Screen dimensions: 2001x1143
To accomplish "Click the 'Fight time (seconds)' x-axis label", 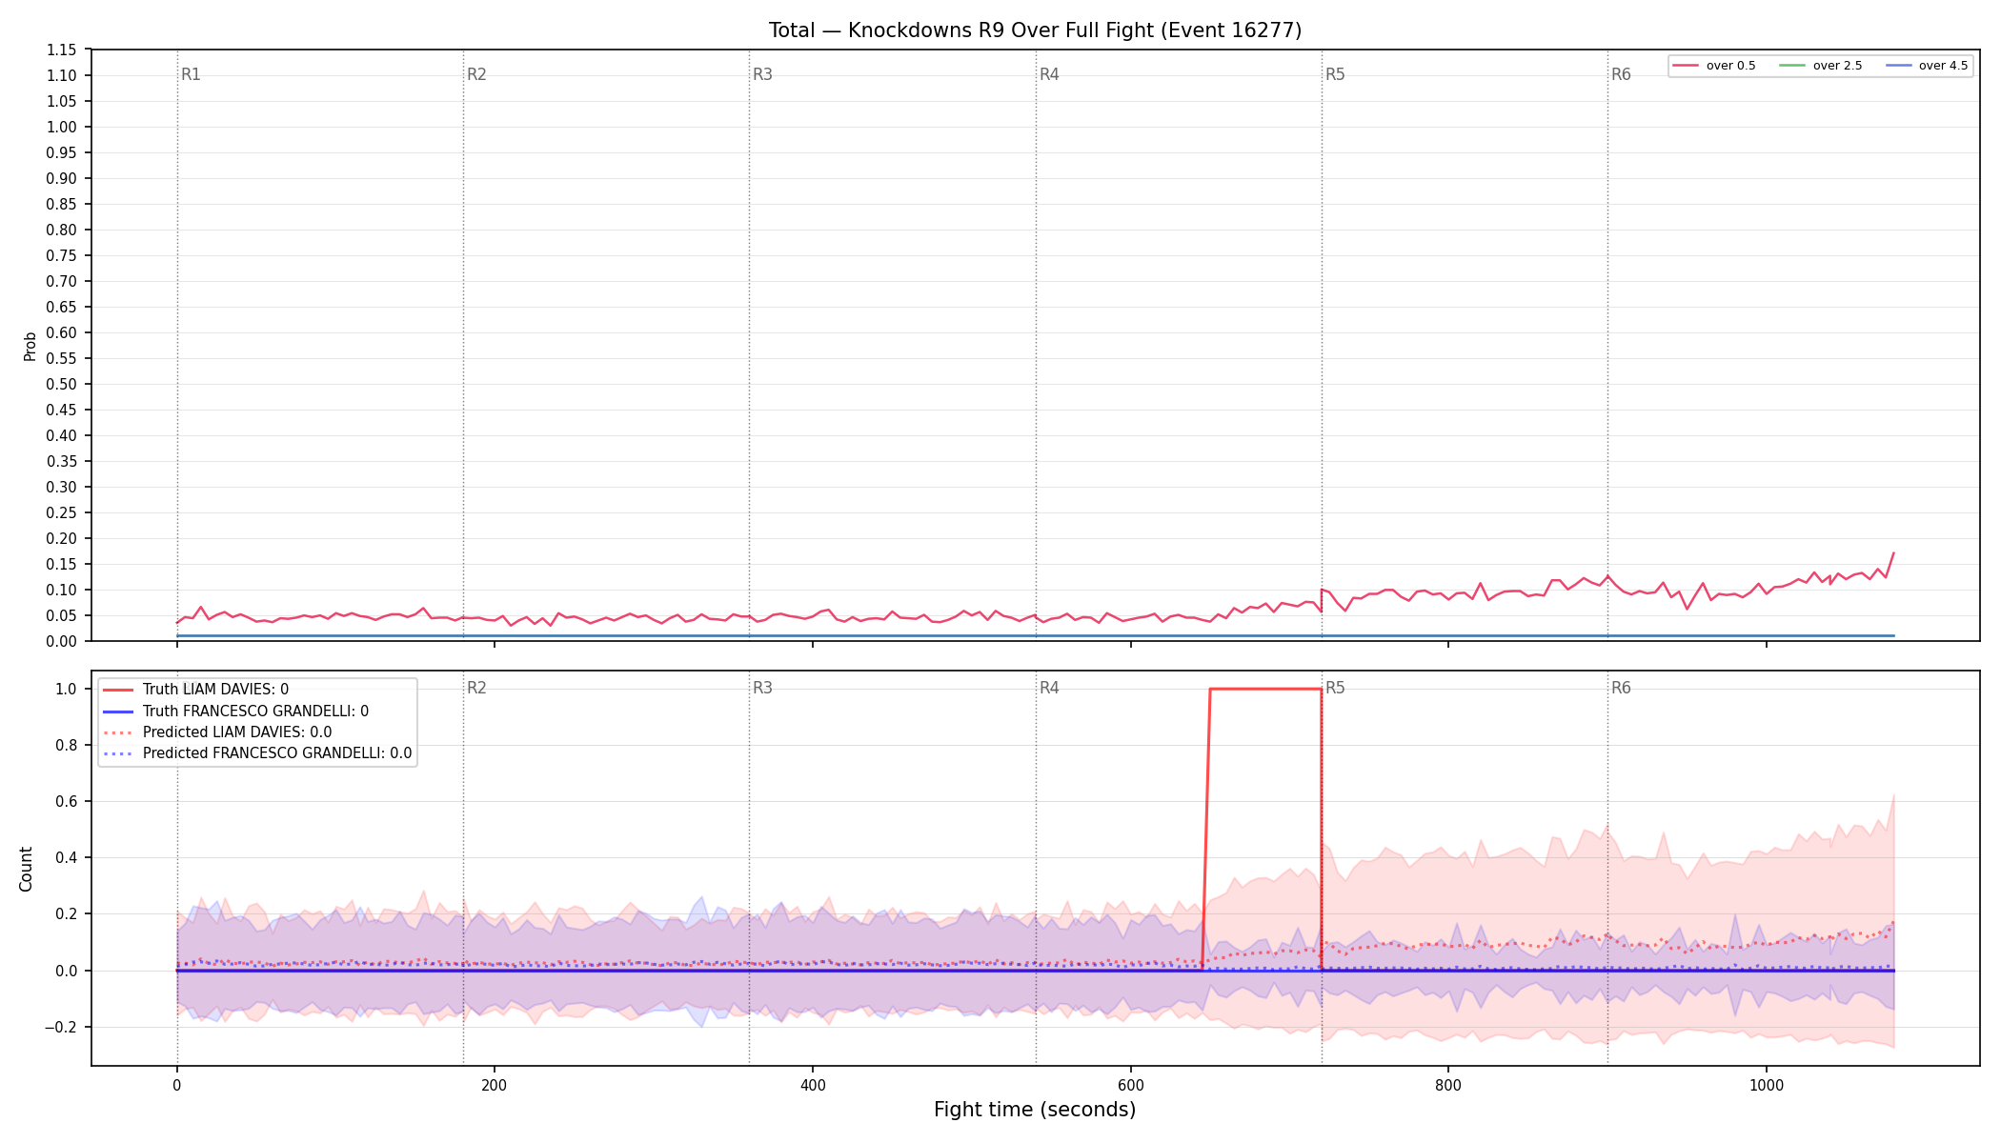I will coord(1035,1110).
